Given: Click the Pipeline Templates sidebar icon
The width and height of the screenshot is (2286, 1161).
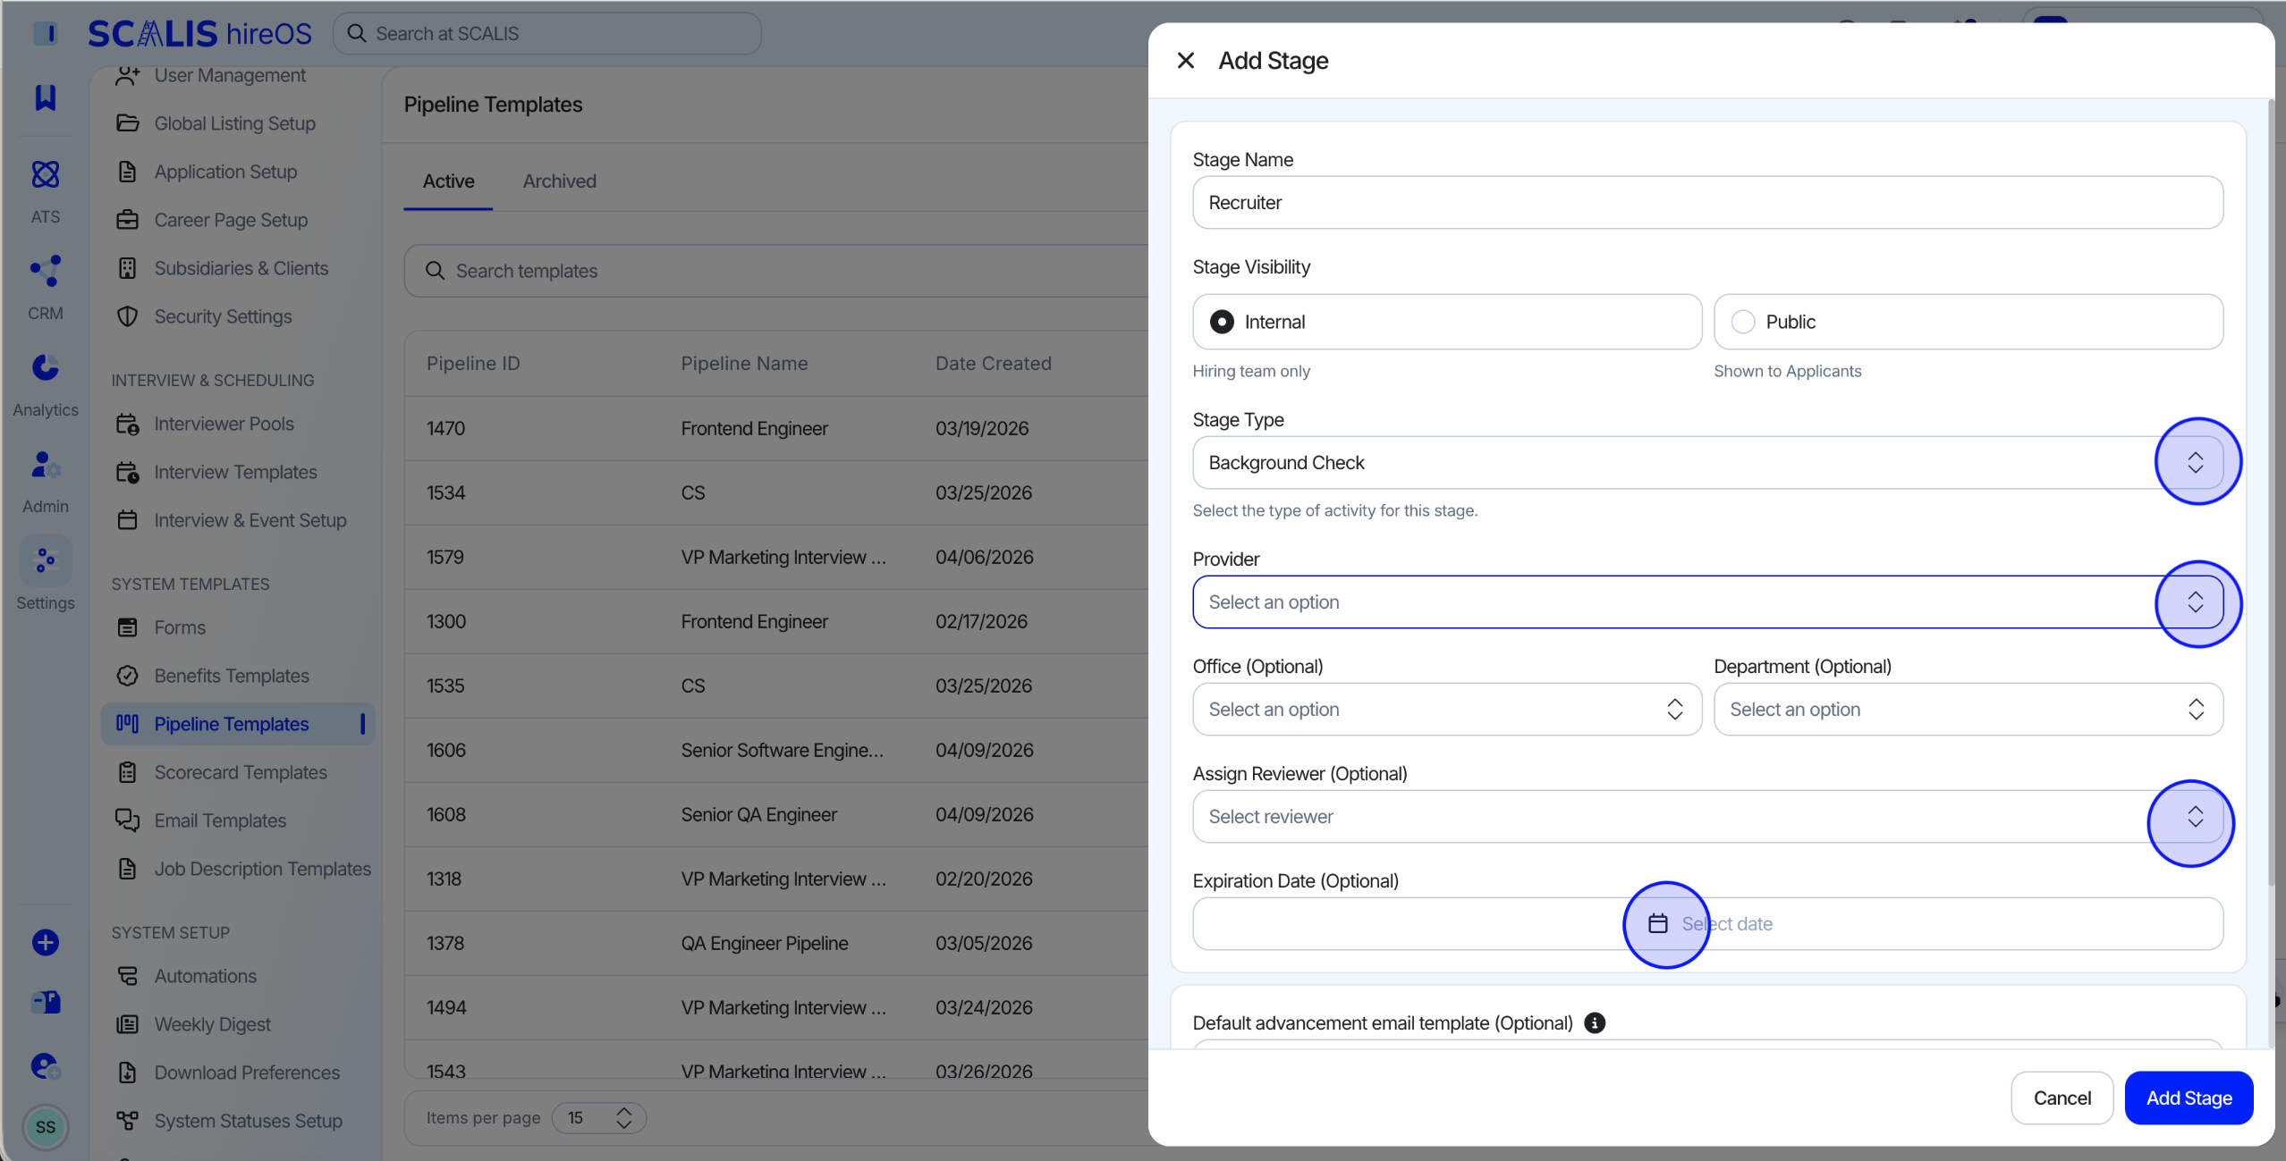Looking at the screenshot, I should coord(128,724).
